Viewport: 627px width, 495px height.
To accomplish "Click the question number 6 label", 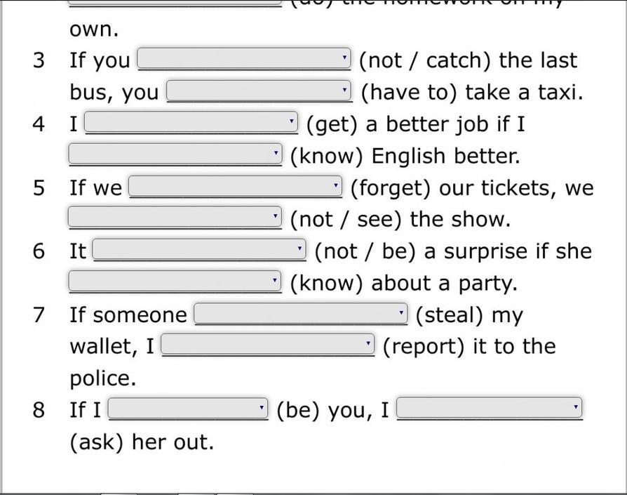I will click(39, 251).
